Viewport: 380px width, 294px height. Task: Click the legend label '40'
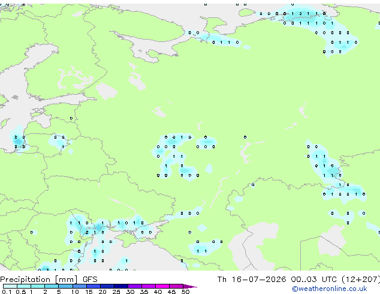pos(158,292)
